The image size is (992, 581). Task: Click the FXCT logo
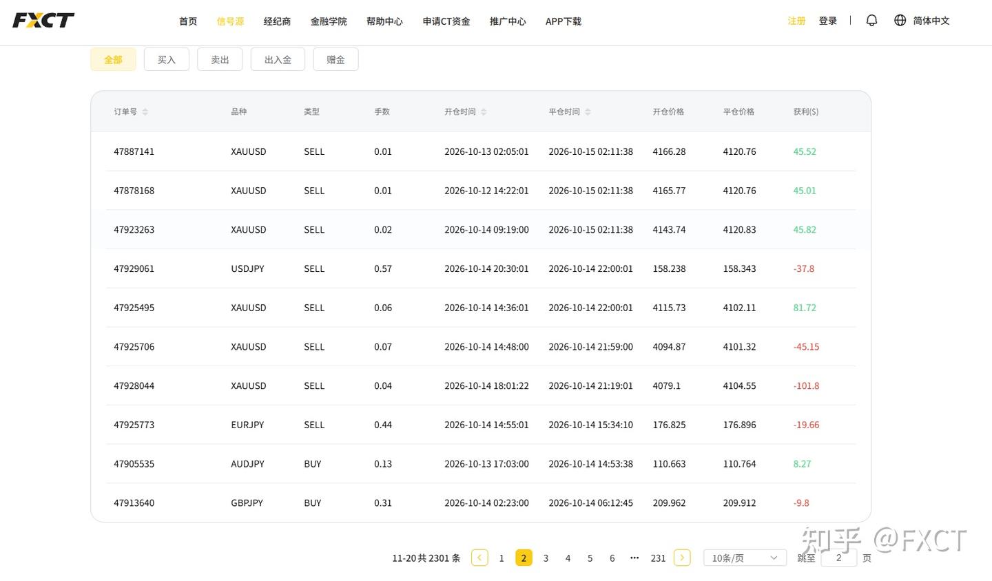tap(43, 21)
